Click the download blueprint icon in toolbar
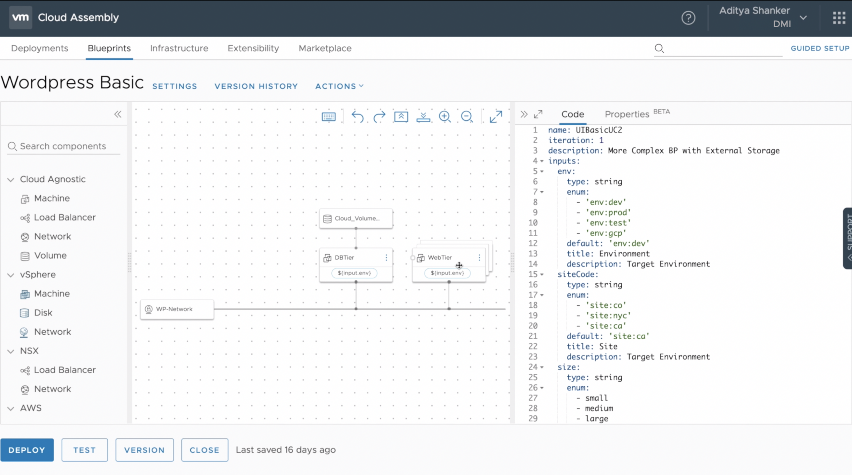Image resolution: width=852 pixels, height=475 pixels. (423, 117)
